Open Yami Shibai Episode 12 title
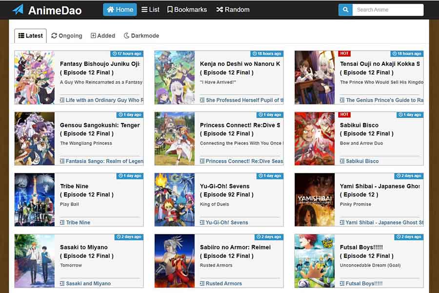Image resolution: width=439 pixels, height=293 pixels. (379, 190)
